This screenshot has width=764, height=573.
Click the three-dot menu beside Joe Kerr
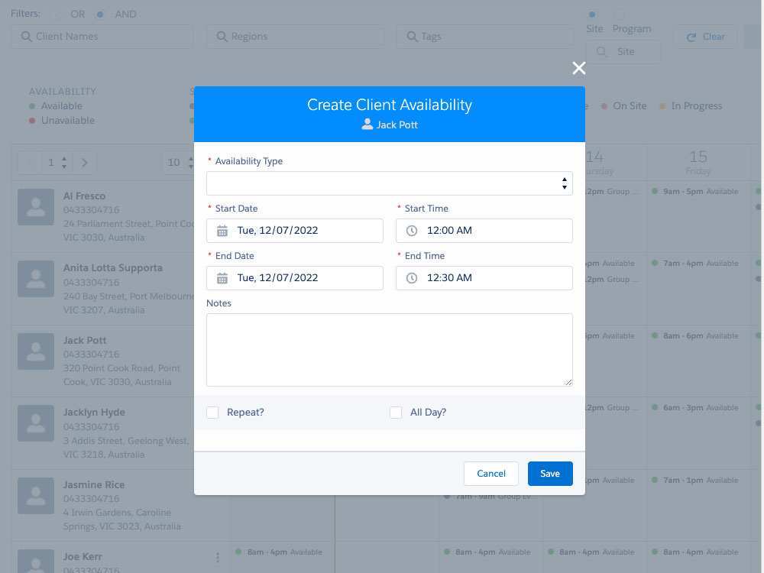pyautogui.click(x=218, y=558)
